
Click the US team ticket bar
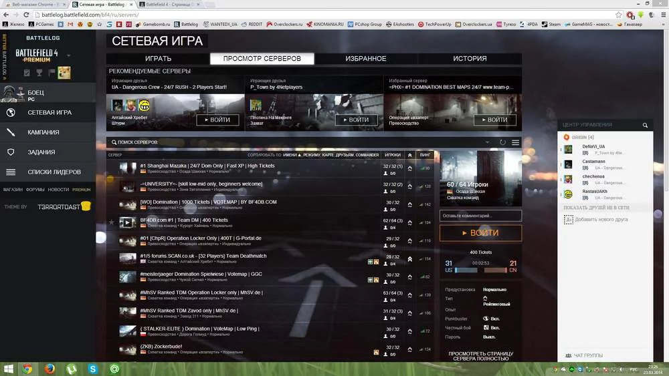466,270
